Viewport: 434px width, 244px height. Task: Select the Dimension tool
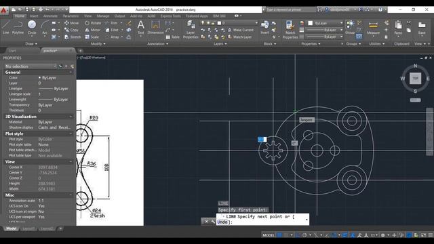pyautogui.click(x=155, y=27)
